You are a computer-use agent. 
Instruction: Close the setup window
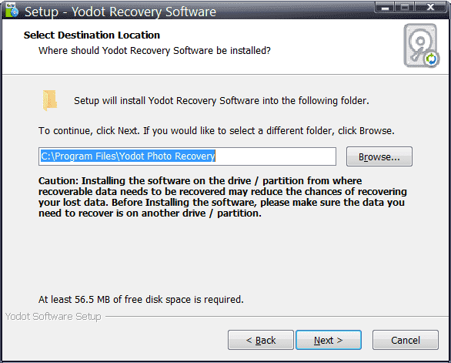430,7
